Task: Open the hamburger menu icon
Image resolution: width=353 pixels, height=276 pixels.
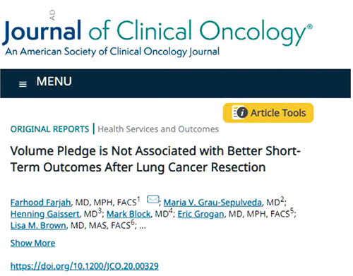Action: pos(23,84)
